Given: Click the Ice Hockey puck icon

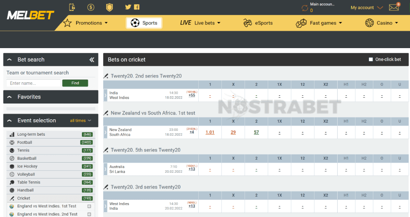Looking at the screenshot, I should [12, 166].
